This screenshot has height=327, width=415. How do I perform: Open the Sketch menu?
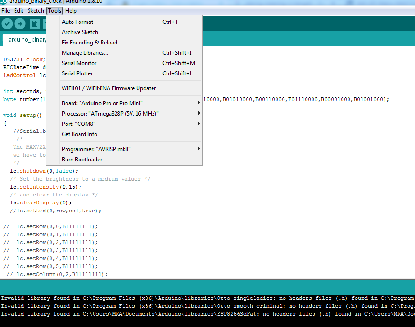coord(36,11)
